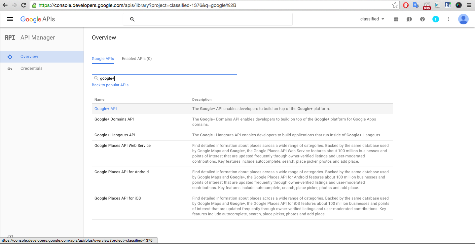
Task: Click the Credentials key icon
Action: (x=10, y=68)
